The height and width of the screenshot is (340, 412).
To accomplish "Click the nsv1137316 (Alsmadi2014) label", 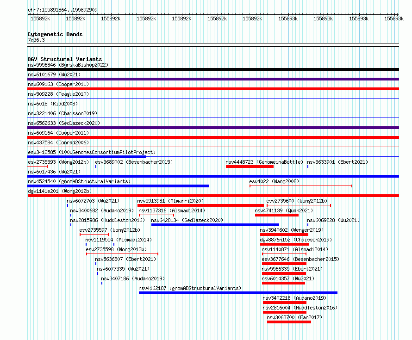I will point(172,210).
